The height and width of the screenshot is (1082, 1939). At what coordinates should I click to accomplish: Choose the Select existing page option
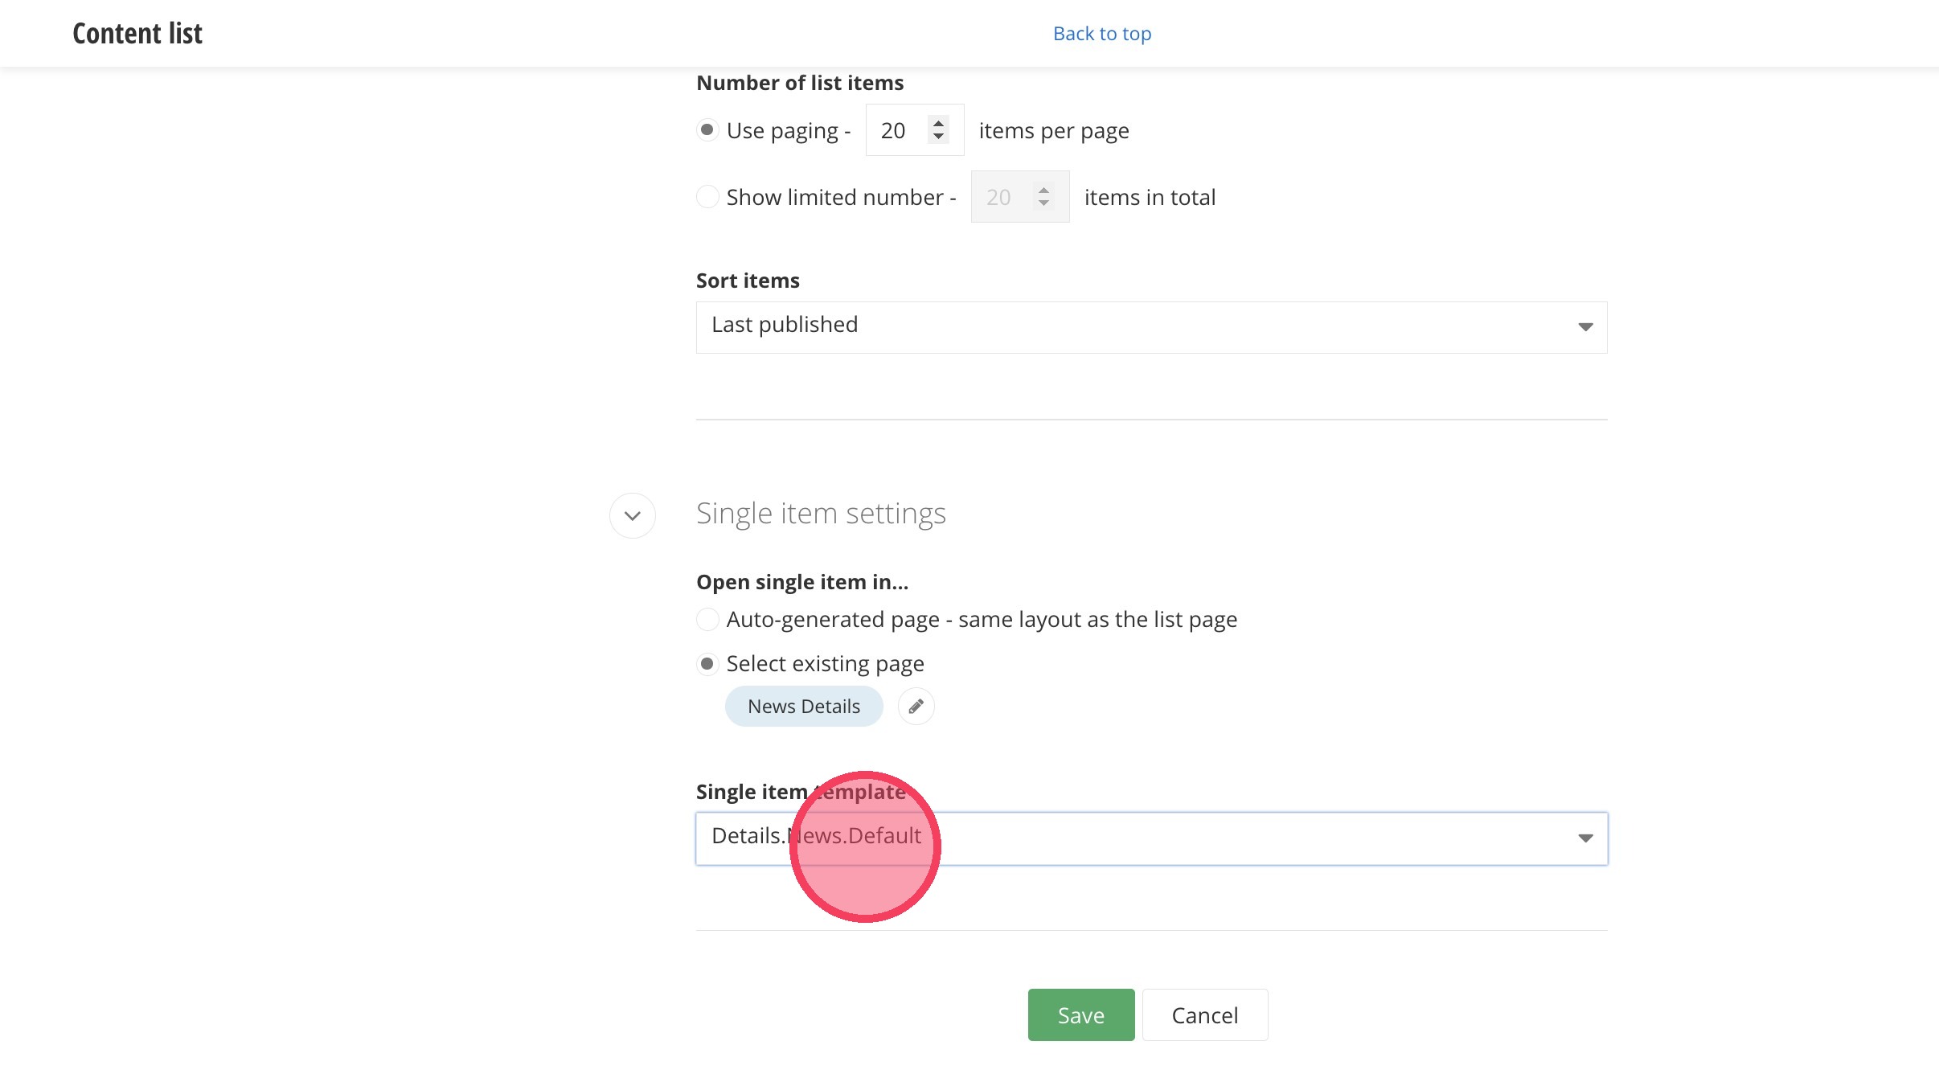707,664
